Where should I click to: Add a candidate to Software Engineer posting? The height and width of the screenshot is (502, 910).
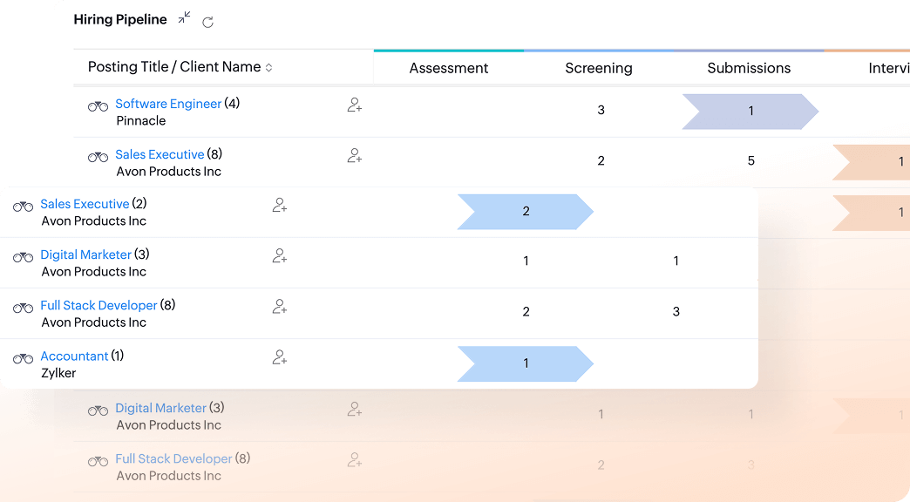pos(354,105)
